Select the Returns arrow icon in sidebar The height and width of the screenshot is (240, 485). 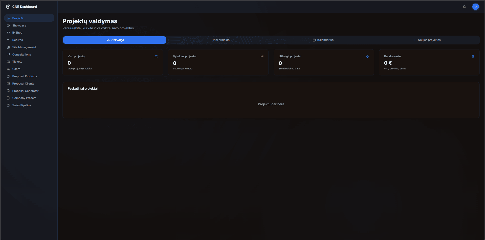pyautogui.click(x=8, y=40)
